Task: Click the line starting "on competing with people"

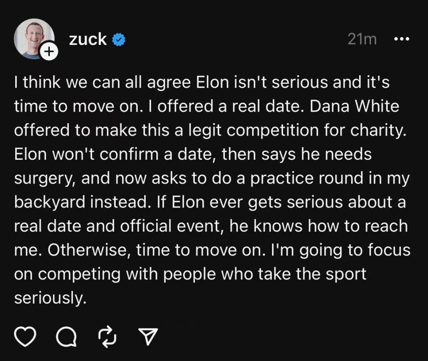Action: [x=190, y=274]
